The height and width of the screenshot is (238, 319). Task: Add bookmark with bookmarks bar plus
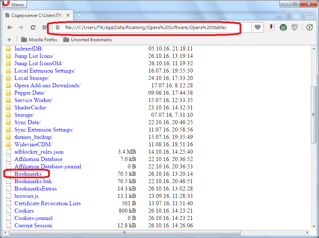[9, 40]
